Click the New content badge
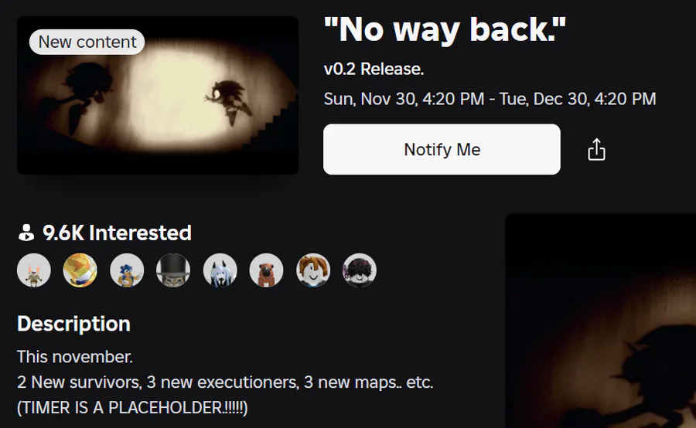Image resolution: width=696 pixels, height=428 pixels. click(87, 42)
